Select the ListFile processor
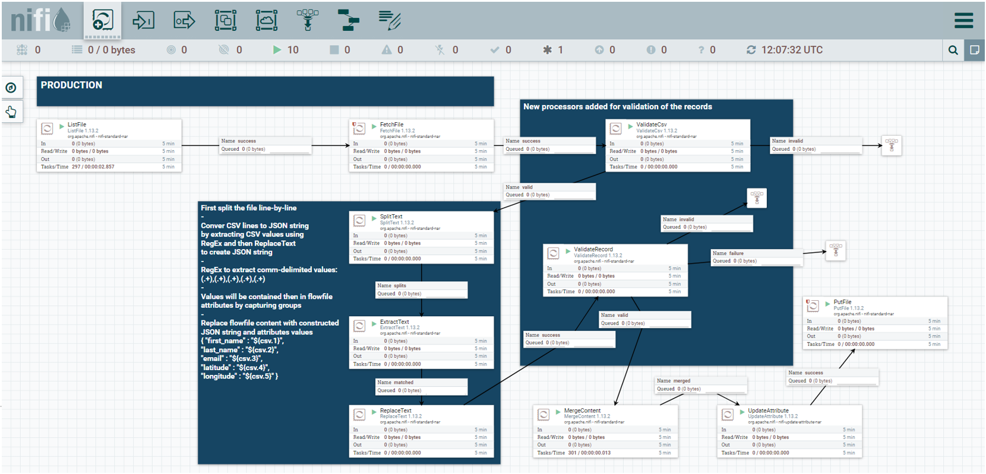The image size is (986, 474). point(109,146)
